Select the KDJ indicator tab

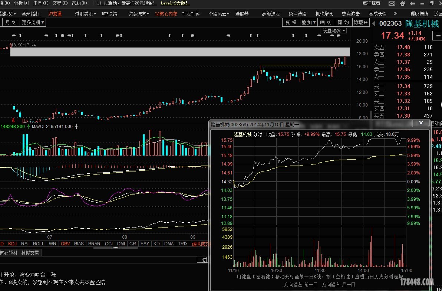(12, 243)
